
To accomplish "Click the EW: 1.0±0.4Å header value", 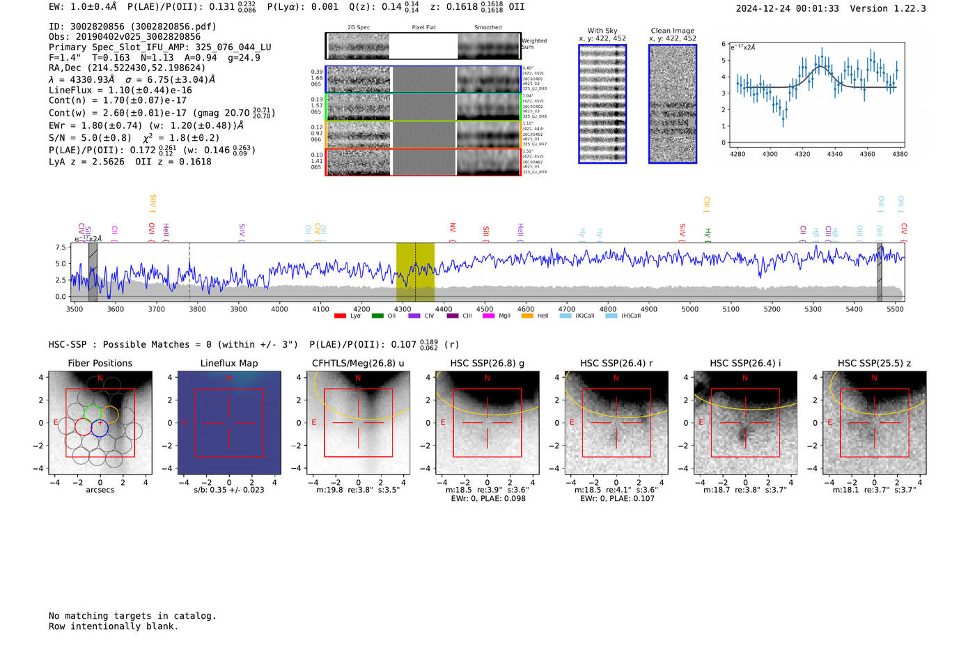I will coord(83,7).
